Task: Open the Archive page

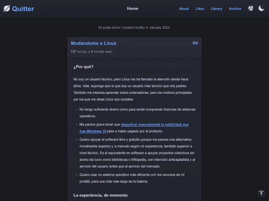Action: pyautogui.click(x=235, y=8)
